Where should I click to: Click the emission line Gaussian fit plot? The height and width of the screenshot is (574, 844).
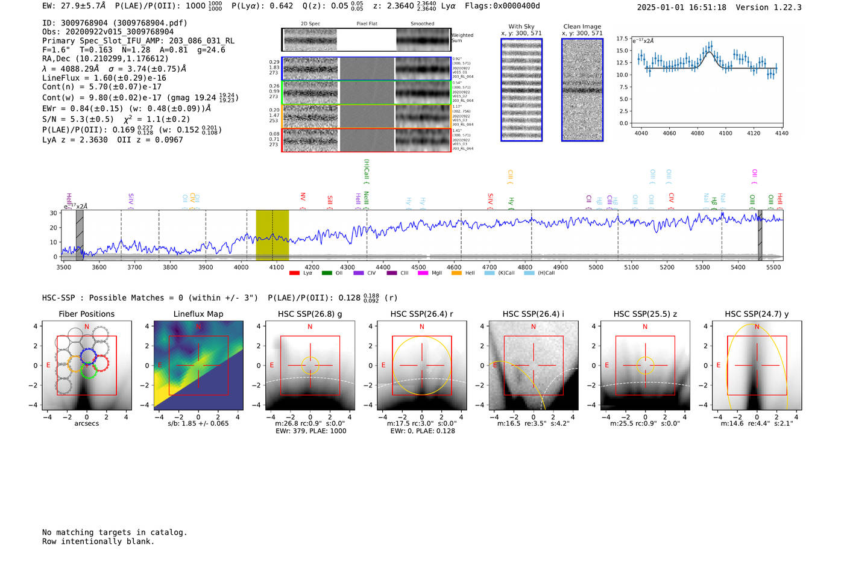tap(707, 83)
